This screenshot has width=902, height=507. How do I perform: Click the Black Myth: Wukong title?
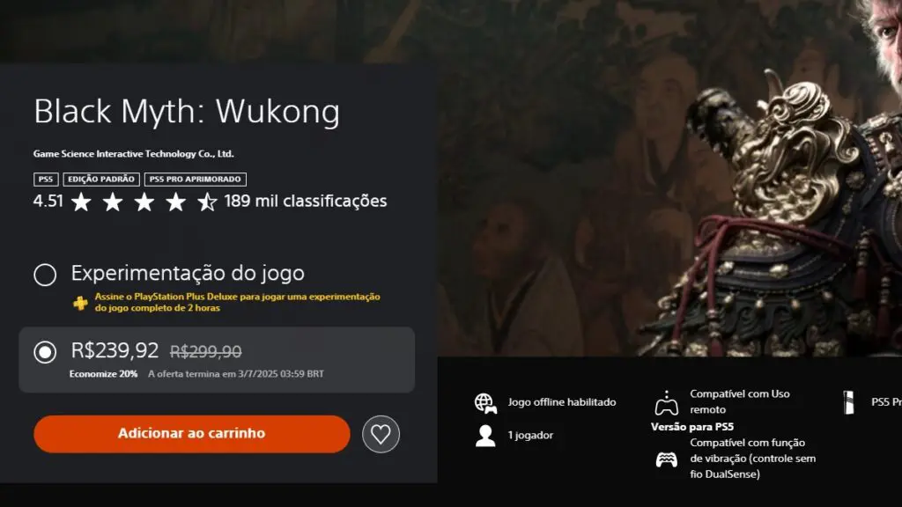(x=187, y=111)
